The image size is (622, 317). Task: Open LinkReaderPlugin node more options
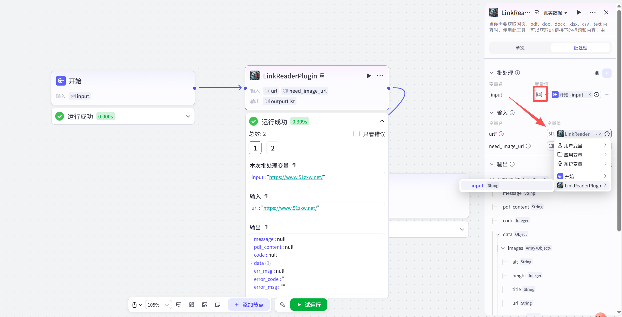pos(380,76)
